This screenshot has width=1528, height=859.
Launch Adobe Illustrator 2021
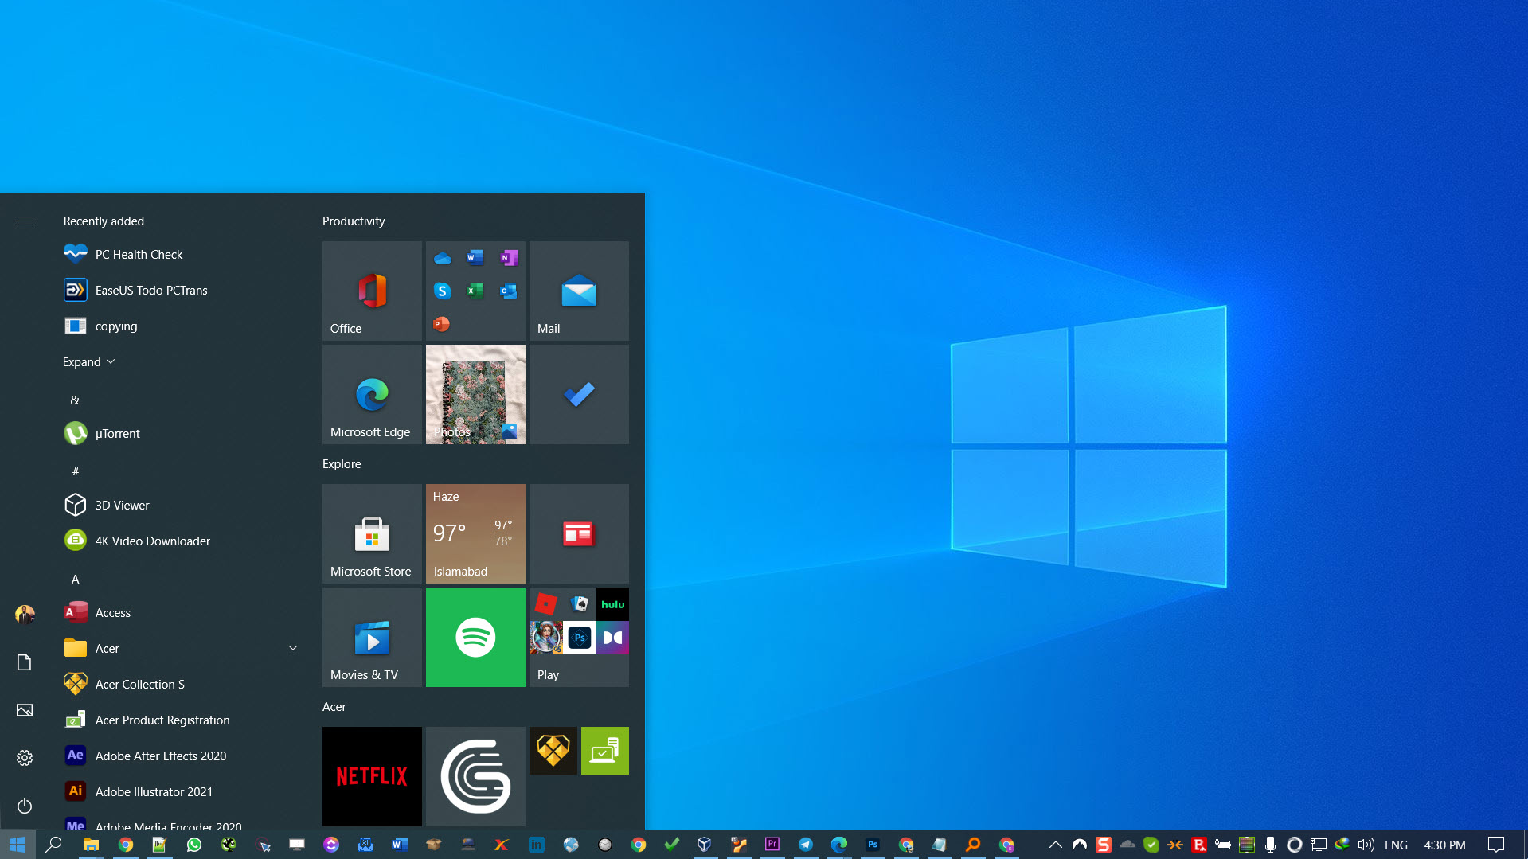click(182, 792)
